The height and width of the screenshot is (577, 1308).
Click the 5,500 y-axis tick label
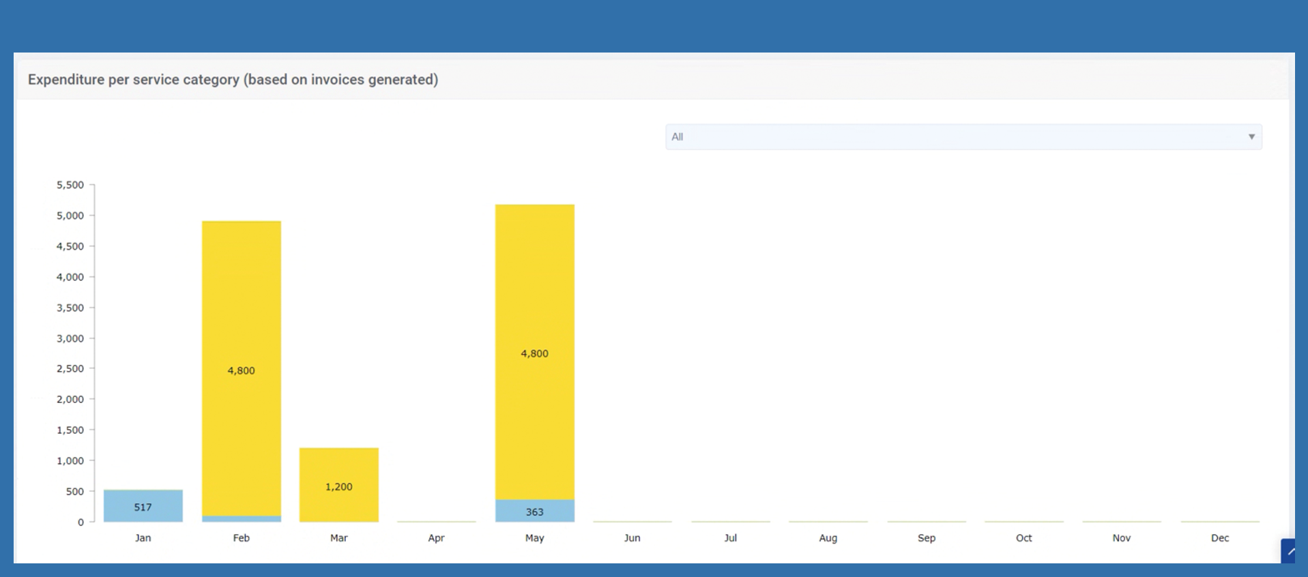tap(70, 185)
